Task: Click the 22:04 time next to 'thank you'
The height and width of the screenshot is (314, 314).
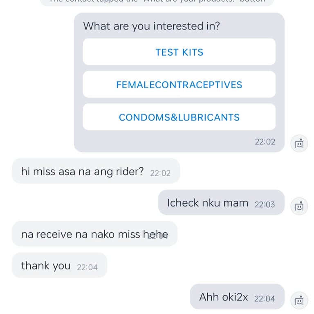Action: 87,267
